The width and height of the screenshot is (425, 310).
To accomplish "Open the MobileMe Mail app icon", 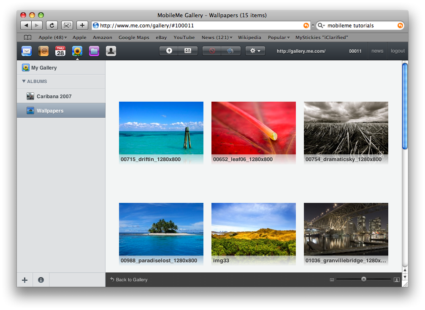I will click(x=27, y=51).
